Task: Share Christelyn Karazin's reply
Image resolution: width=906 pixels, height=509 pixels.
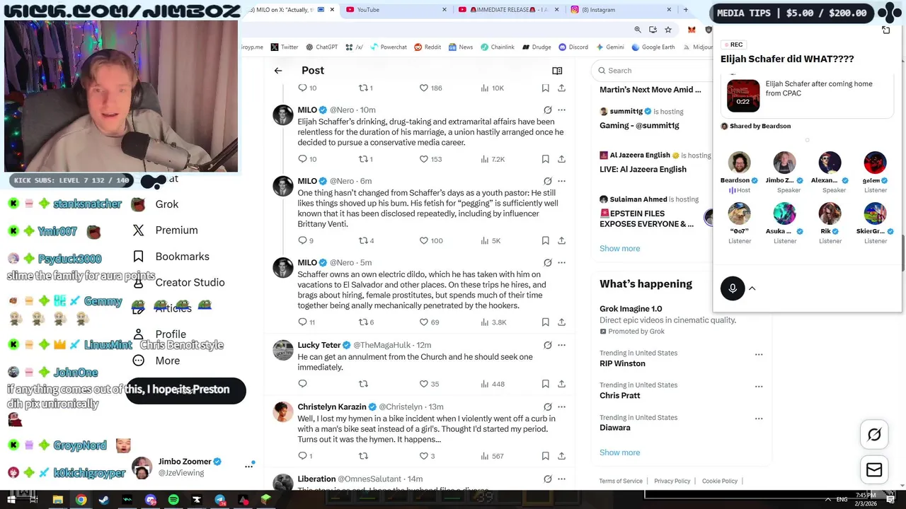Action: [561, 456]
